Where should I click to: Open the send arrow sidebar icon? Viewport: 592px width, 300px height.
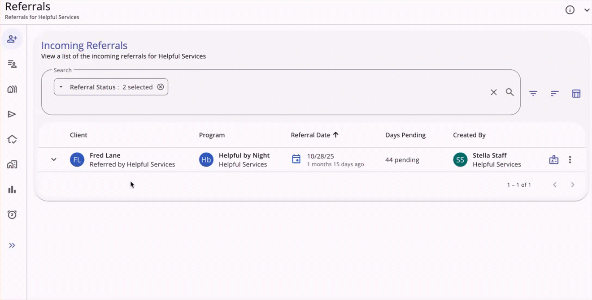pyautogui.click(x=12, y=114)
